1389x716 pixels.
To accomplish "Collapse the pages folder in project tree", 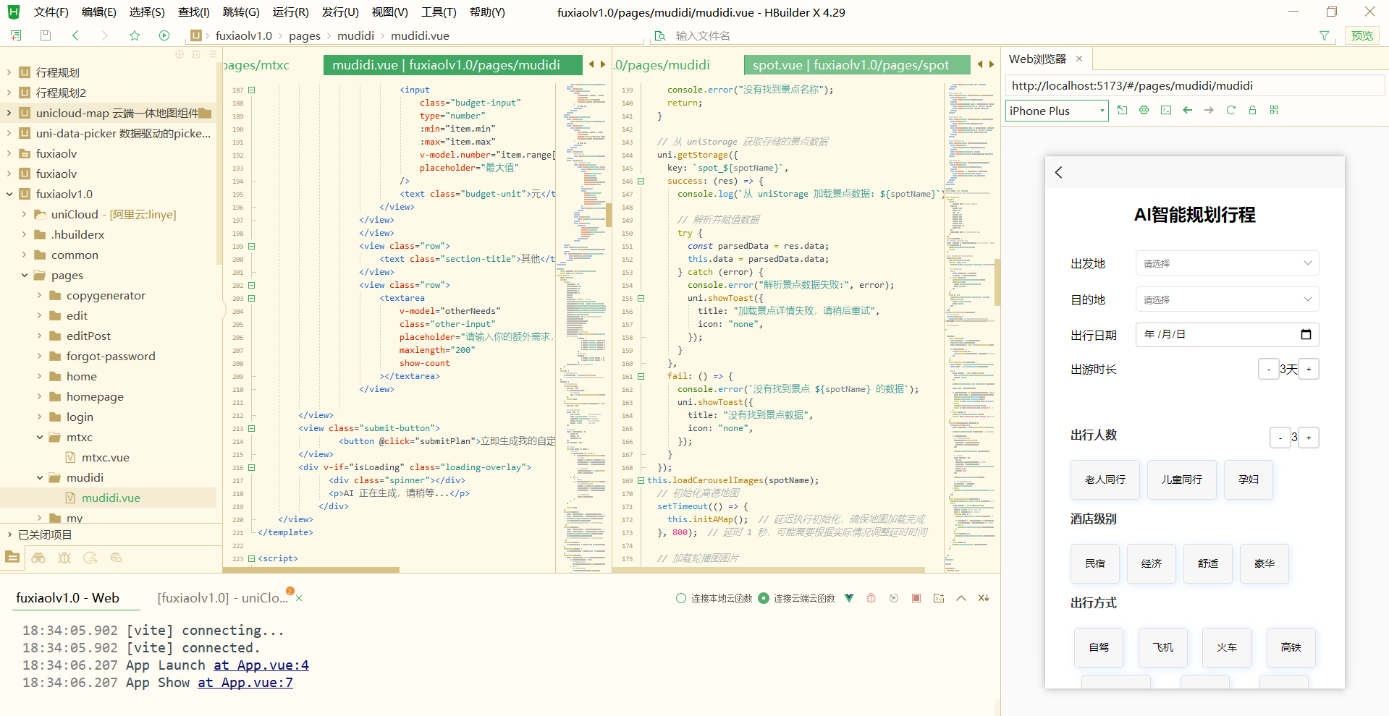I will pos(24,275).
